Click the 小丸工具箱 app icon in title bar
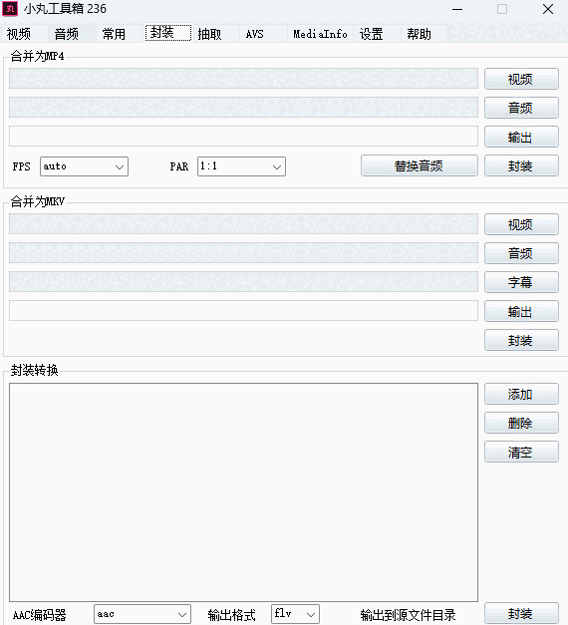 point(10,9)
